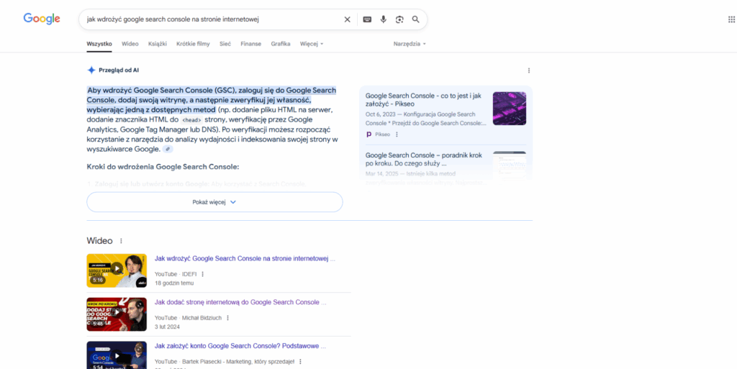Click the 'YouTube · IDEFI' source text
Image resolution: width=737 pixels, height=369 pixels.
(176, 274)
